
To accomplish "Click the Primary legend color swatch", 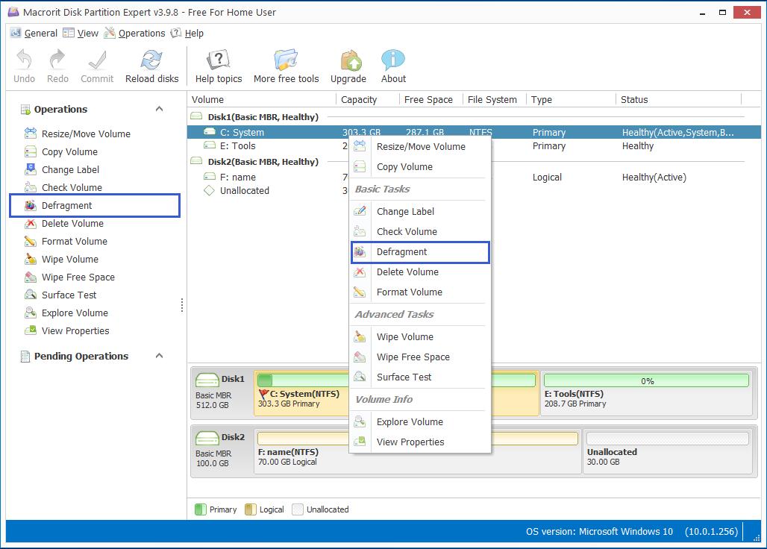I will click(200, 509).
